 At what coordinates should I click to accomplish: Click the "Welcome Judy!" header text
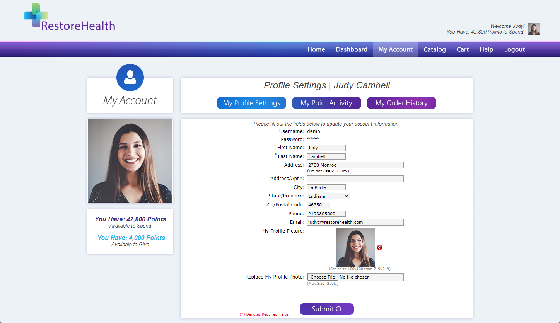pos(507,26)
